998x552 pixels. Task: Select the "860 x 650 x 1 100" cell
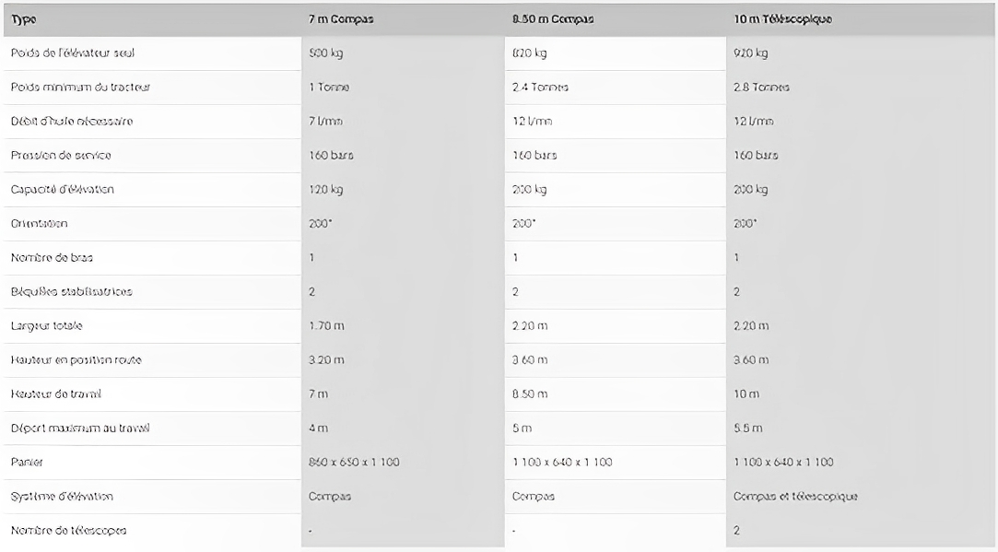click(354, 463)
